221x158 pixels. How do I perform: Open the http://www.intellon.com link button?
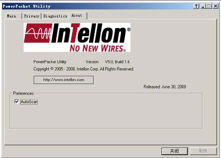point(64,80)
